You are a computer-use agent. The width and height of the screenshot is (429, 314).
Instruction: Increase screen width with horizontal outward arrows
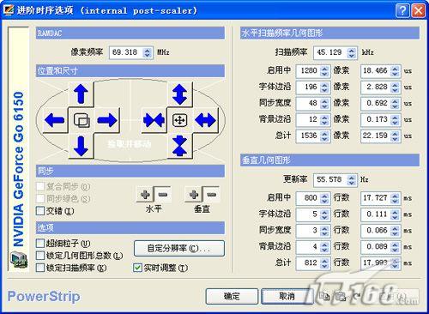[x=205, y=120]
